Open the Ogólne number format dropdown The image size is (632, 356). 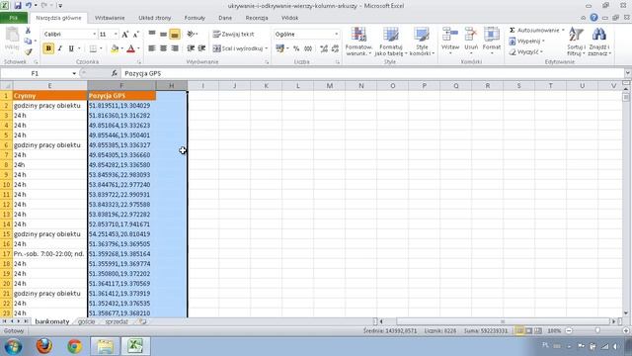coord(336,35)
